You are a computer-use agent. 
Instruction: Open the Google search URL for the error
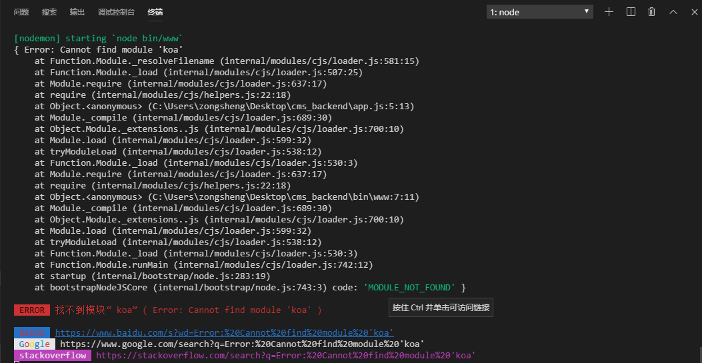click(x=242, y=344)
